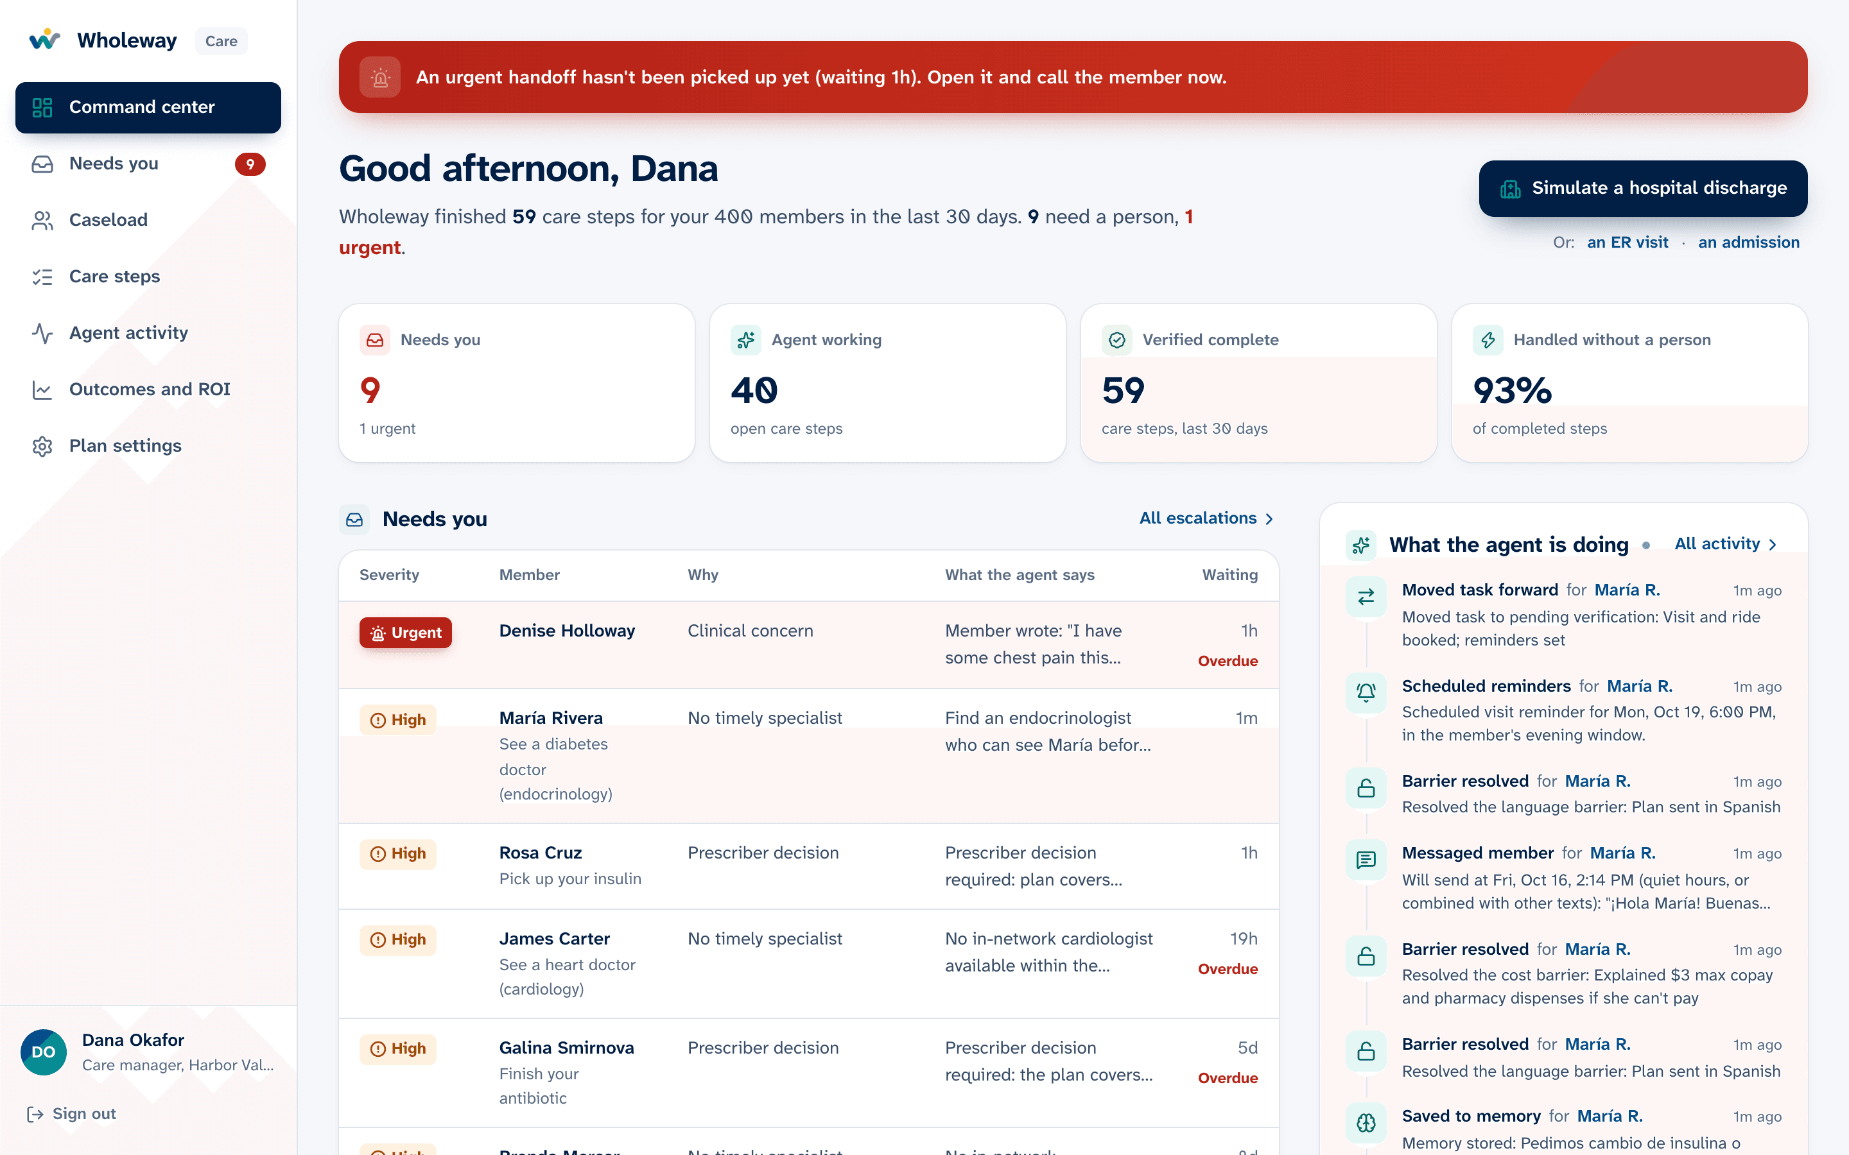Open the Caseload section
The height and width of the screenshot is (1155, 1849).
[x=148, y=220]
